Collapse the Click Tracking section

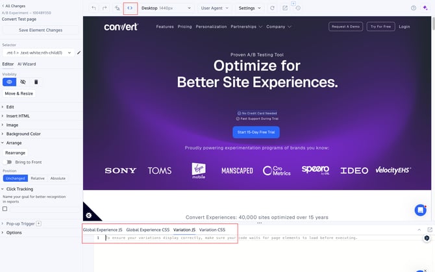pos(19,189)
